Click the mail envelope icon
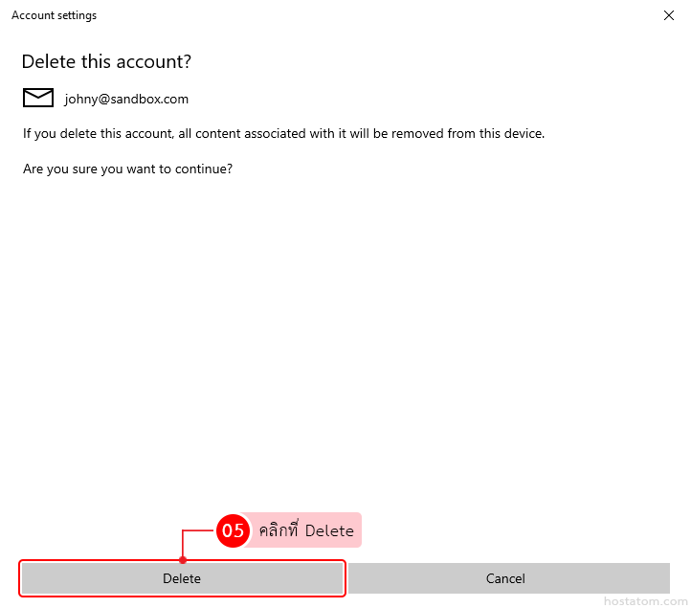Image resolution: width=691 pixels, height=608 pixels. 38,98
